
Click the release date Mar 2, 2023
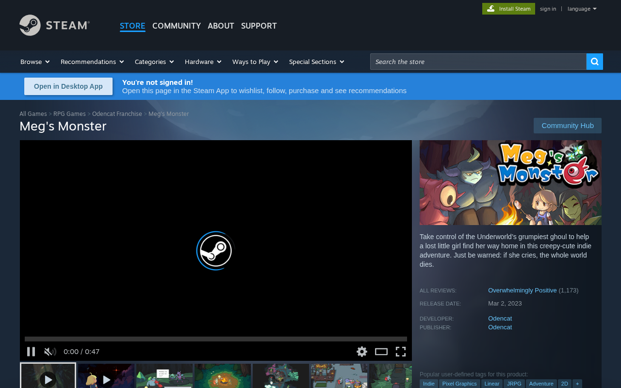[505, 304]
